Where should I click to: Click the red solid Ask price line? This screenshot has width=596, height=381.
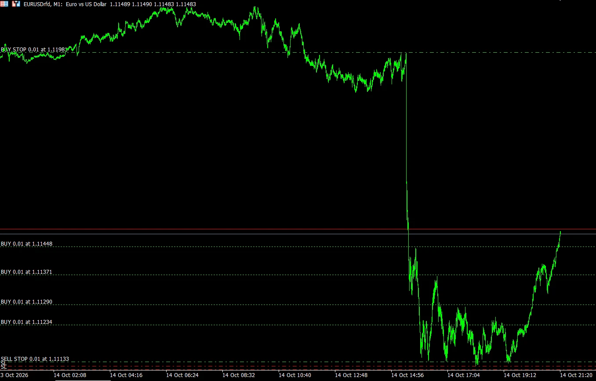pos(298,229)
